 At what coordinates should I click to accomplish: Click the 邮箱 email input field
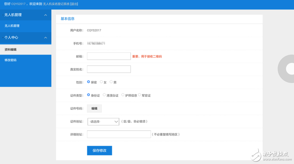click(109, 56)
